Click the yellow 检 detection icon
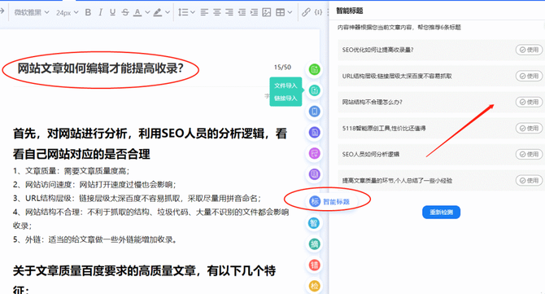This screenshot has height=294, width=545. (x=314, y=286)
